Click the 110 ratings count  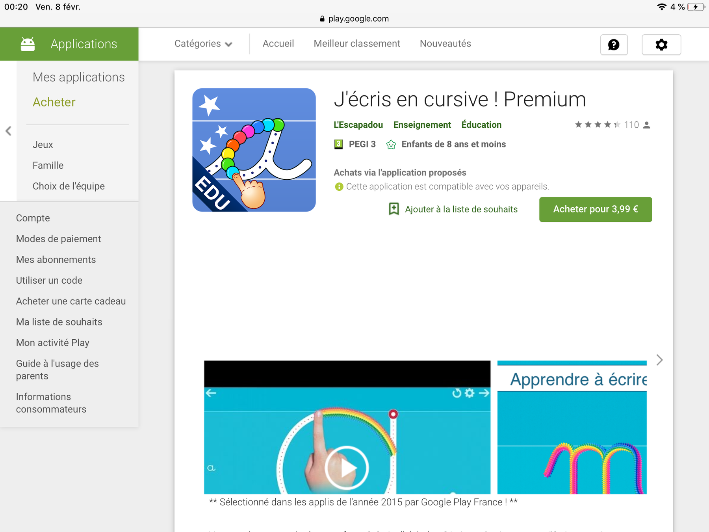(x=631, y=125)
